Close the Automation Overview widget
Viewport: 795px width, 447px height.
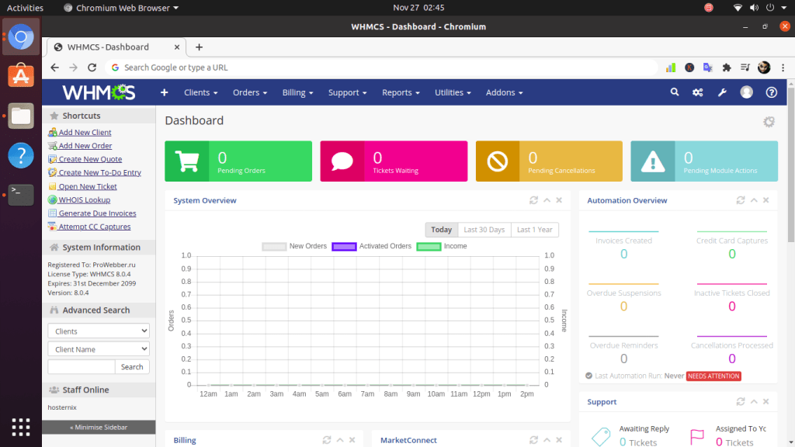(x=765, y=200)
